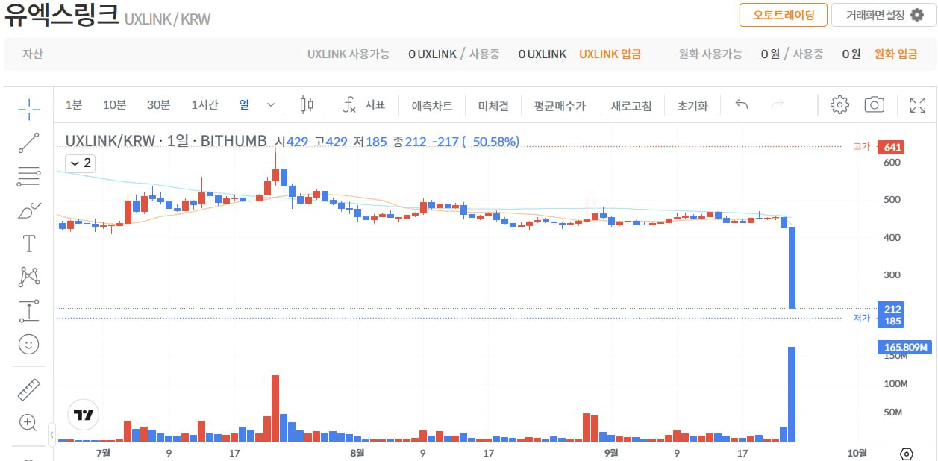Click the large blue crash candle
This screenshot has height=461, width=938.
(792, 268)
